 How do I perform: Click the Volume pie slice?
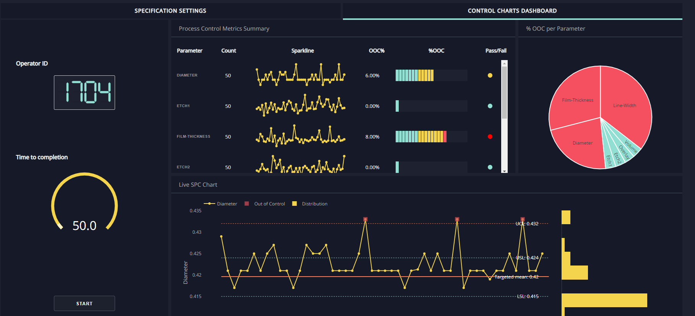tap(631, 147)
